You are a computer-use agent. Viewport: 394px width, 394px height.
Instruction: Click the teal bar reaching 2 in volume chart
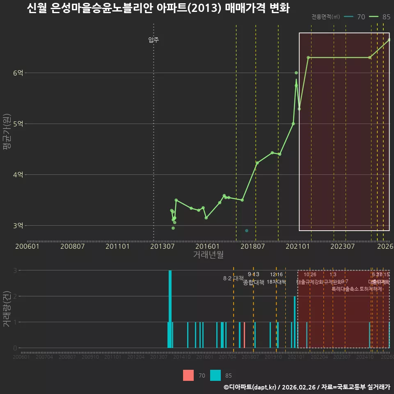point(295,322)
